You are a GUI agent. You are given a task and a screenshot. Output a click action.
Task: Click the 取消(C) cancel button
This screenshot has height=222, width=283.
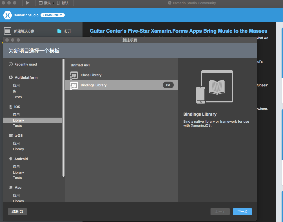pos(17,212)
